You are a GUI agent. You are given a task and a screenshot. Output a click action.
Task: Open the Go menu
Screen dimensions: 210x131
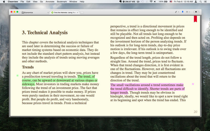coord(41,2)
